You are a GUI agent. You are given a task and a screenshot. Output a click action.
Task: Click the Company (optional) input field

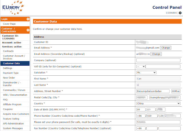[x=158, y=60]
